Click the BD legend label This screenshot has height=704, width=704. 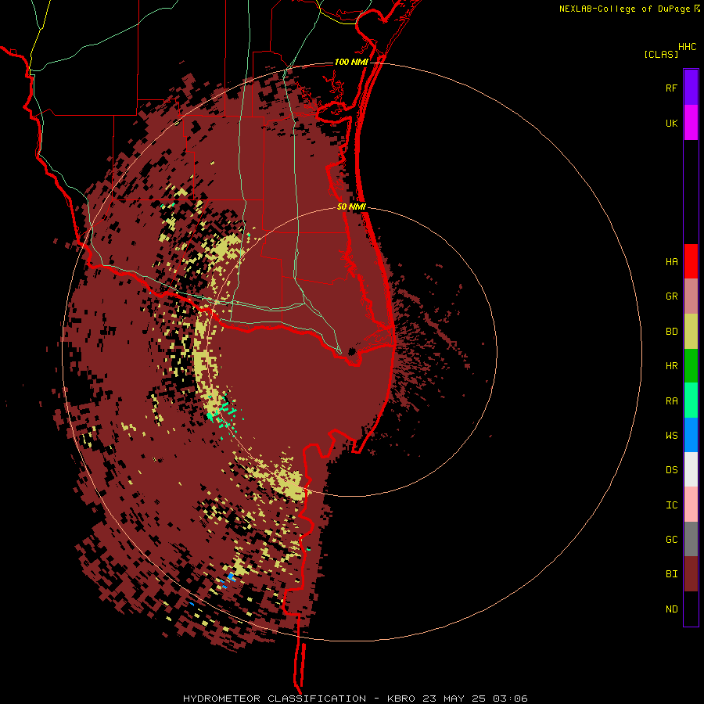671,332
